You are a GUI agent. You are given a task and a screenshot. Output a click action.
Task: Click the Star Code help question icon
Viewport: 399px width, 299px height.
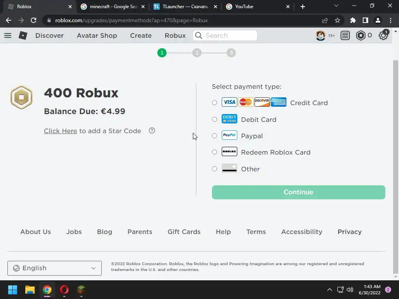152,130
